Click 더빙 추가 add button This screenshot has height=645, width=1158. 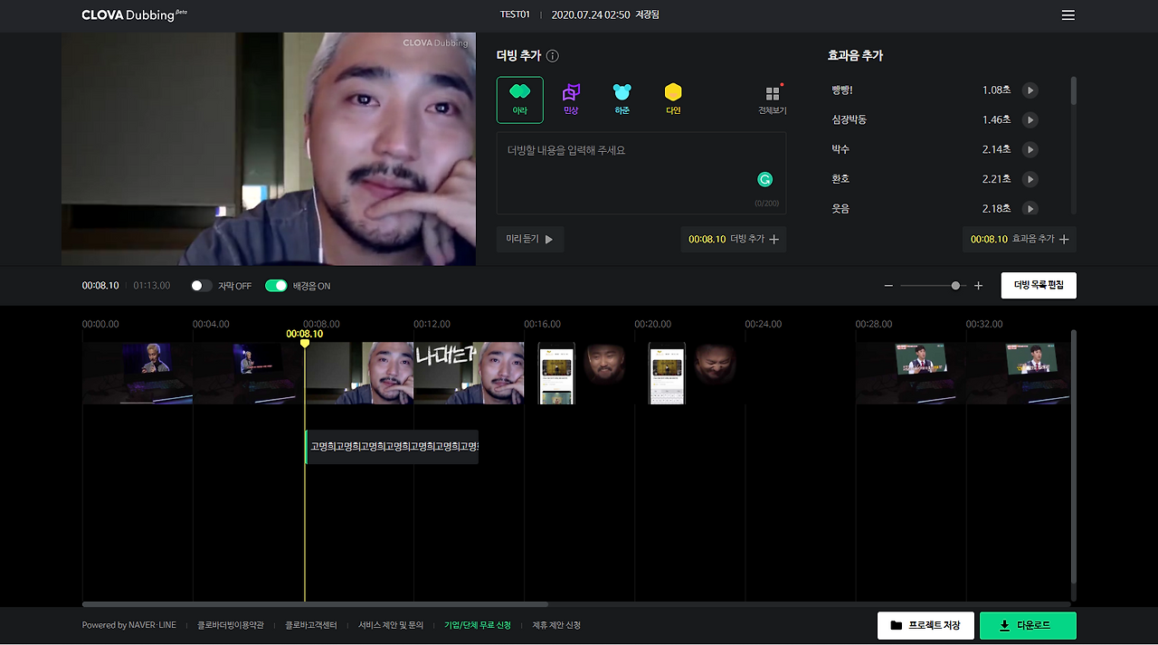tap(734, 239)
